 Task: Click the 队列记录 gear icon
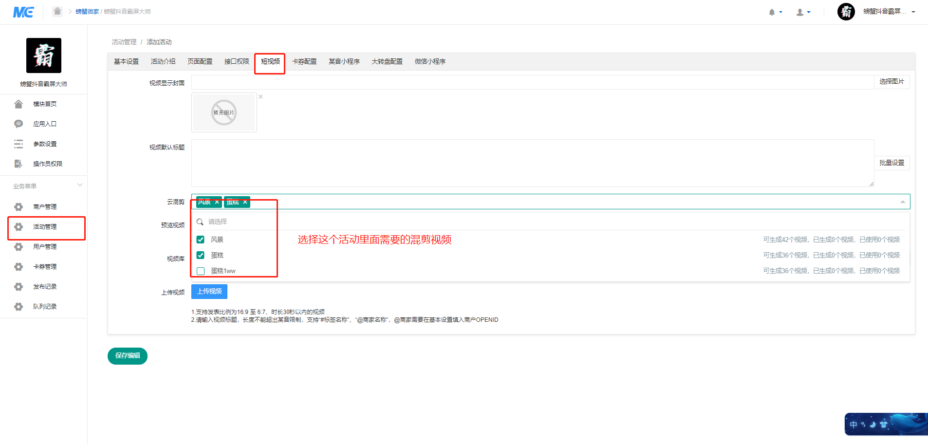tap(19, 306)
